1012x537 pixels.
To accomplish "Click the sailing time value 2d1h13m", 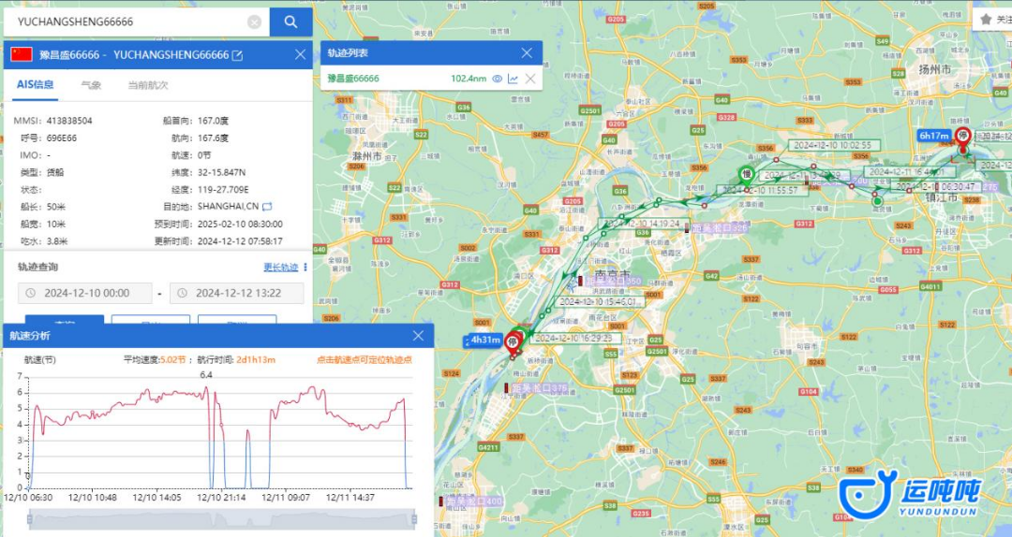I will coord(256,360).
